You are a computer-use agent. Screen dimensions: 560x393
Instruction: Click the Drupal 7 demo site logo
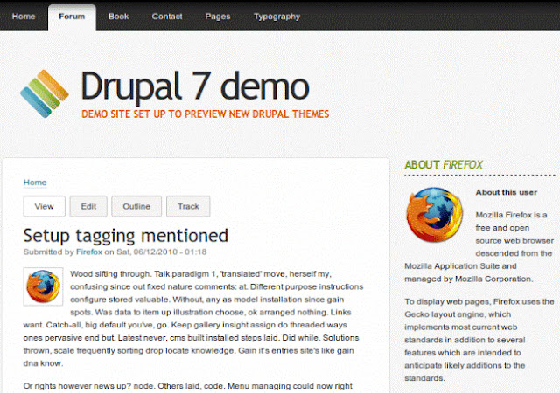coord(45,93)
